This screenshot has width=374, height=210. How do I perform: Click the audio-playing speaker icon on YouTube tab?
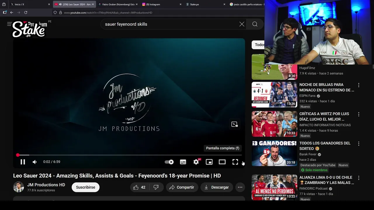[60, 4]
